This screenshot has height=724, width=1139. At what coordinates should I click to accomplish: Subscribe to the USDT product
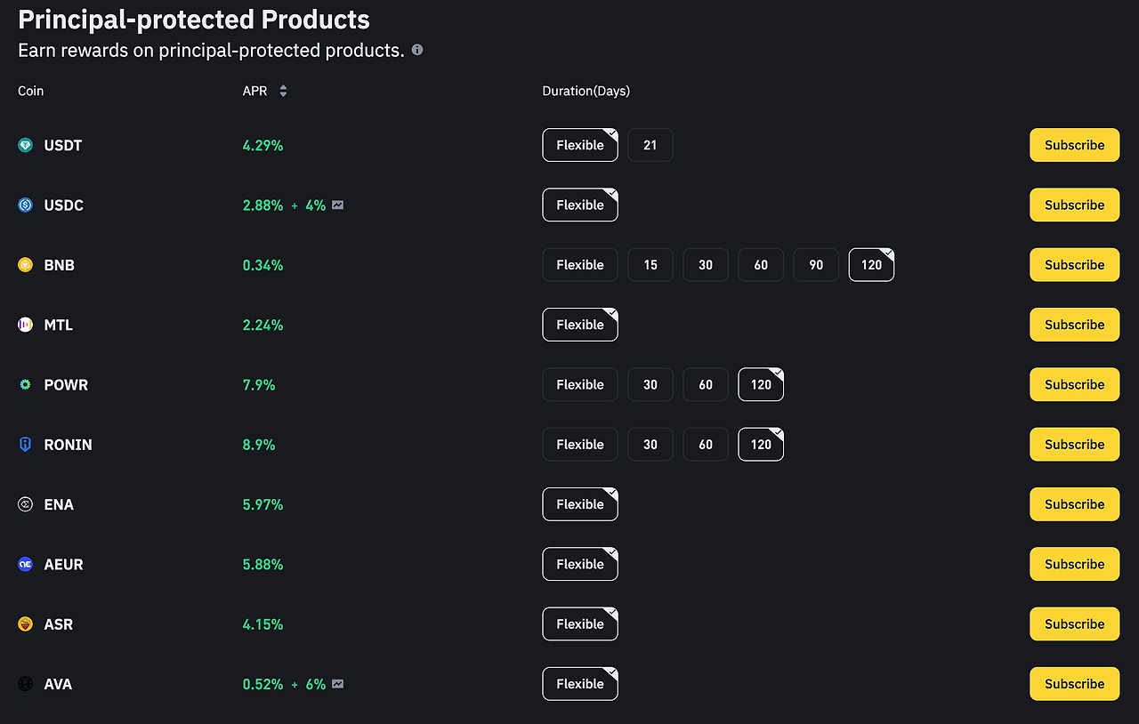tap(1074, 145)
